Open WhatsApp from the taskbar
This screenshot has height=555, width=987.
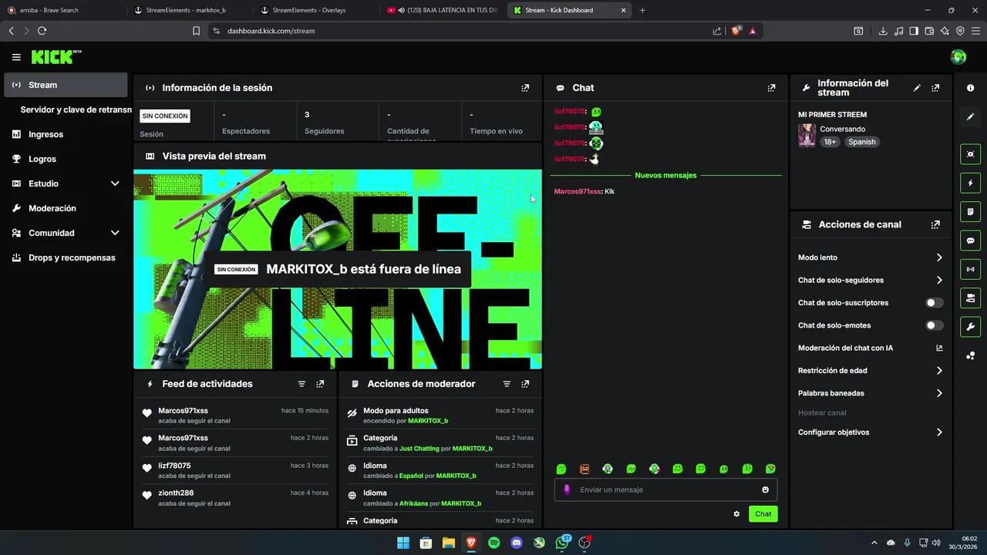pos(562,543)
